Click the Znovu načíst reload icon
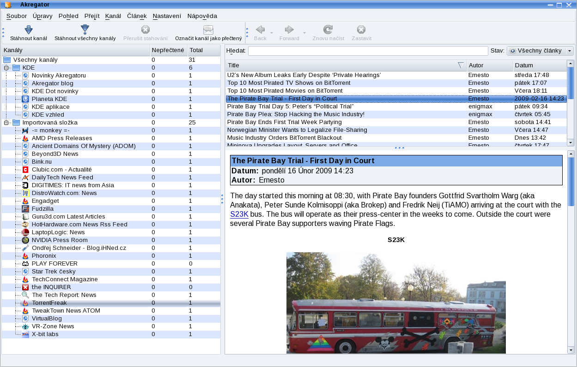The width and height of the screenshot is (577, 367). coord(328,30)
